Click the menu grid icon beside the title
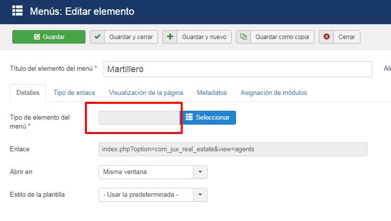The height and width of the screenshot is (221, 391). tap(17, 11)
